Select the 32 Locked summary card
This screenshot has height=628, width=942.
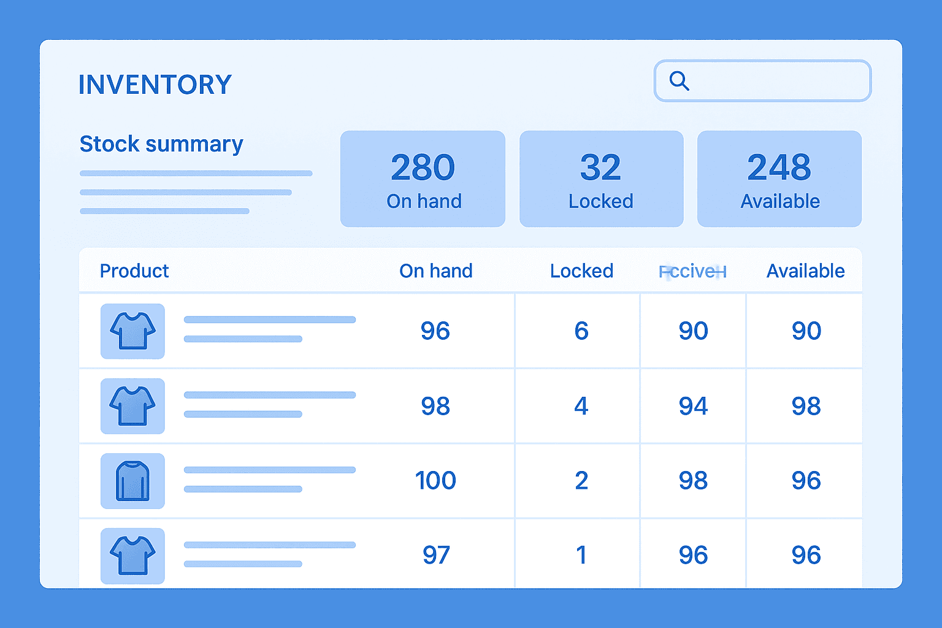[601, 178]
